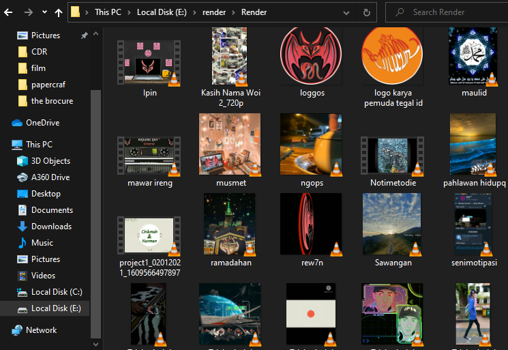Viewport: 508px width, 350px height.
Task: Expand the chevron after This PC
Action: pos(129,12)
